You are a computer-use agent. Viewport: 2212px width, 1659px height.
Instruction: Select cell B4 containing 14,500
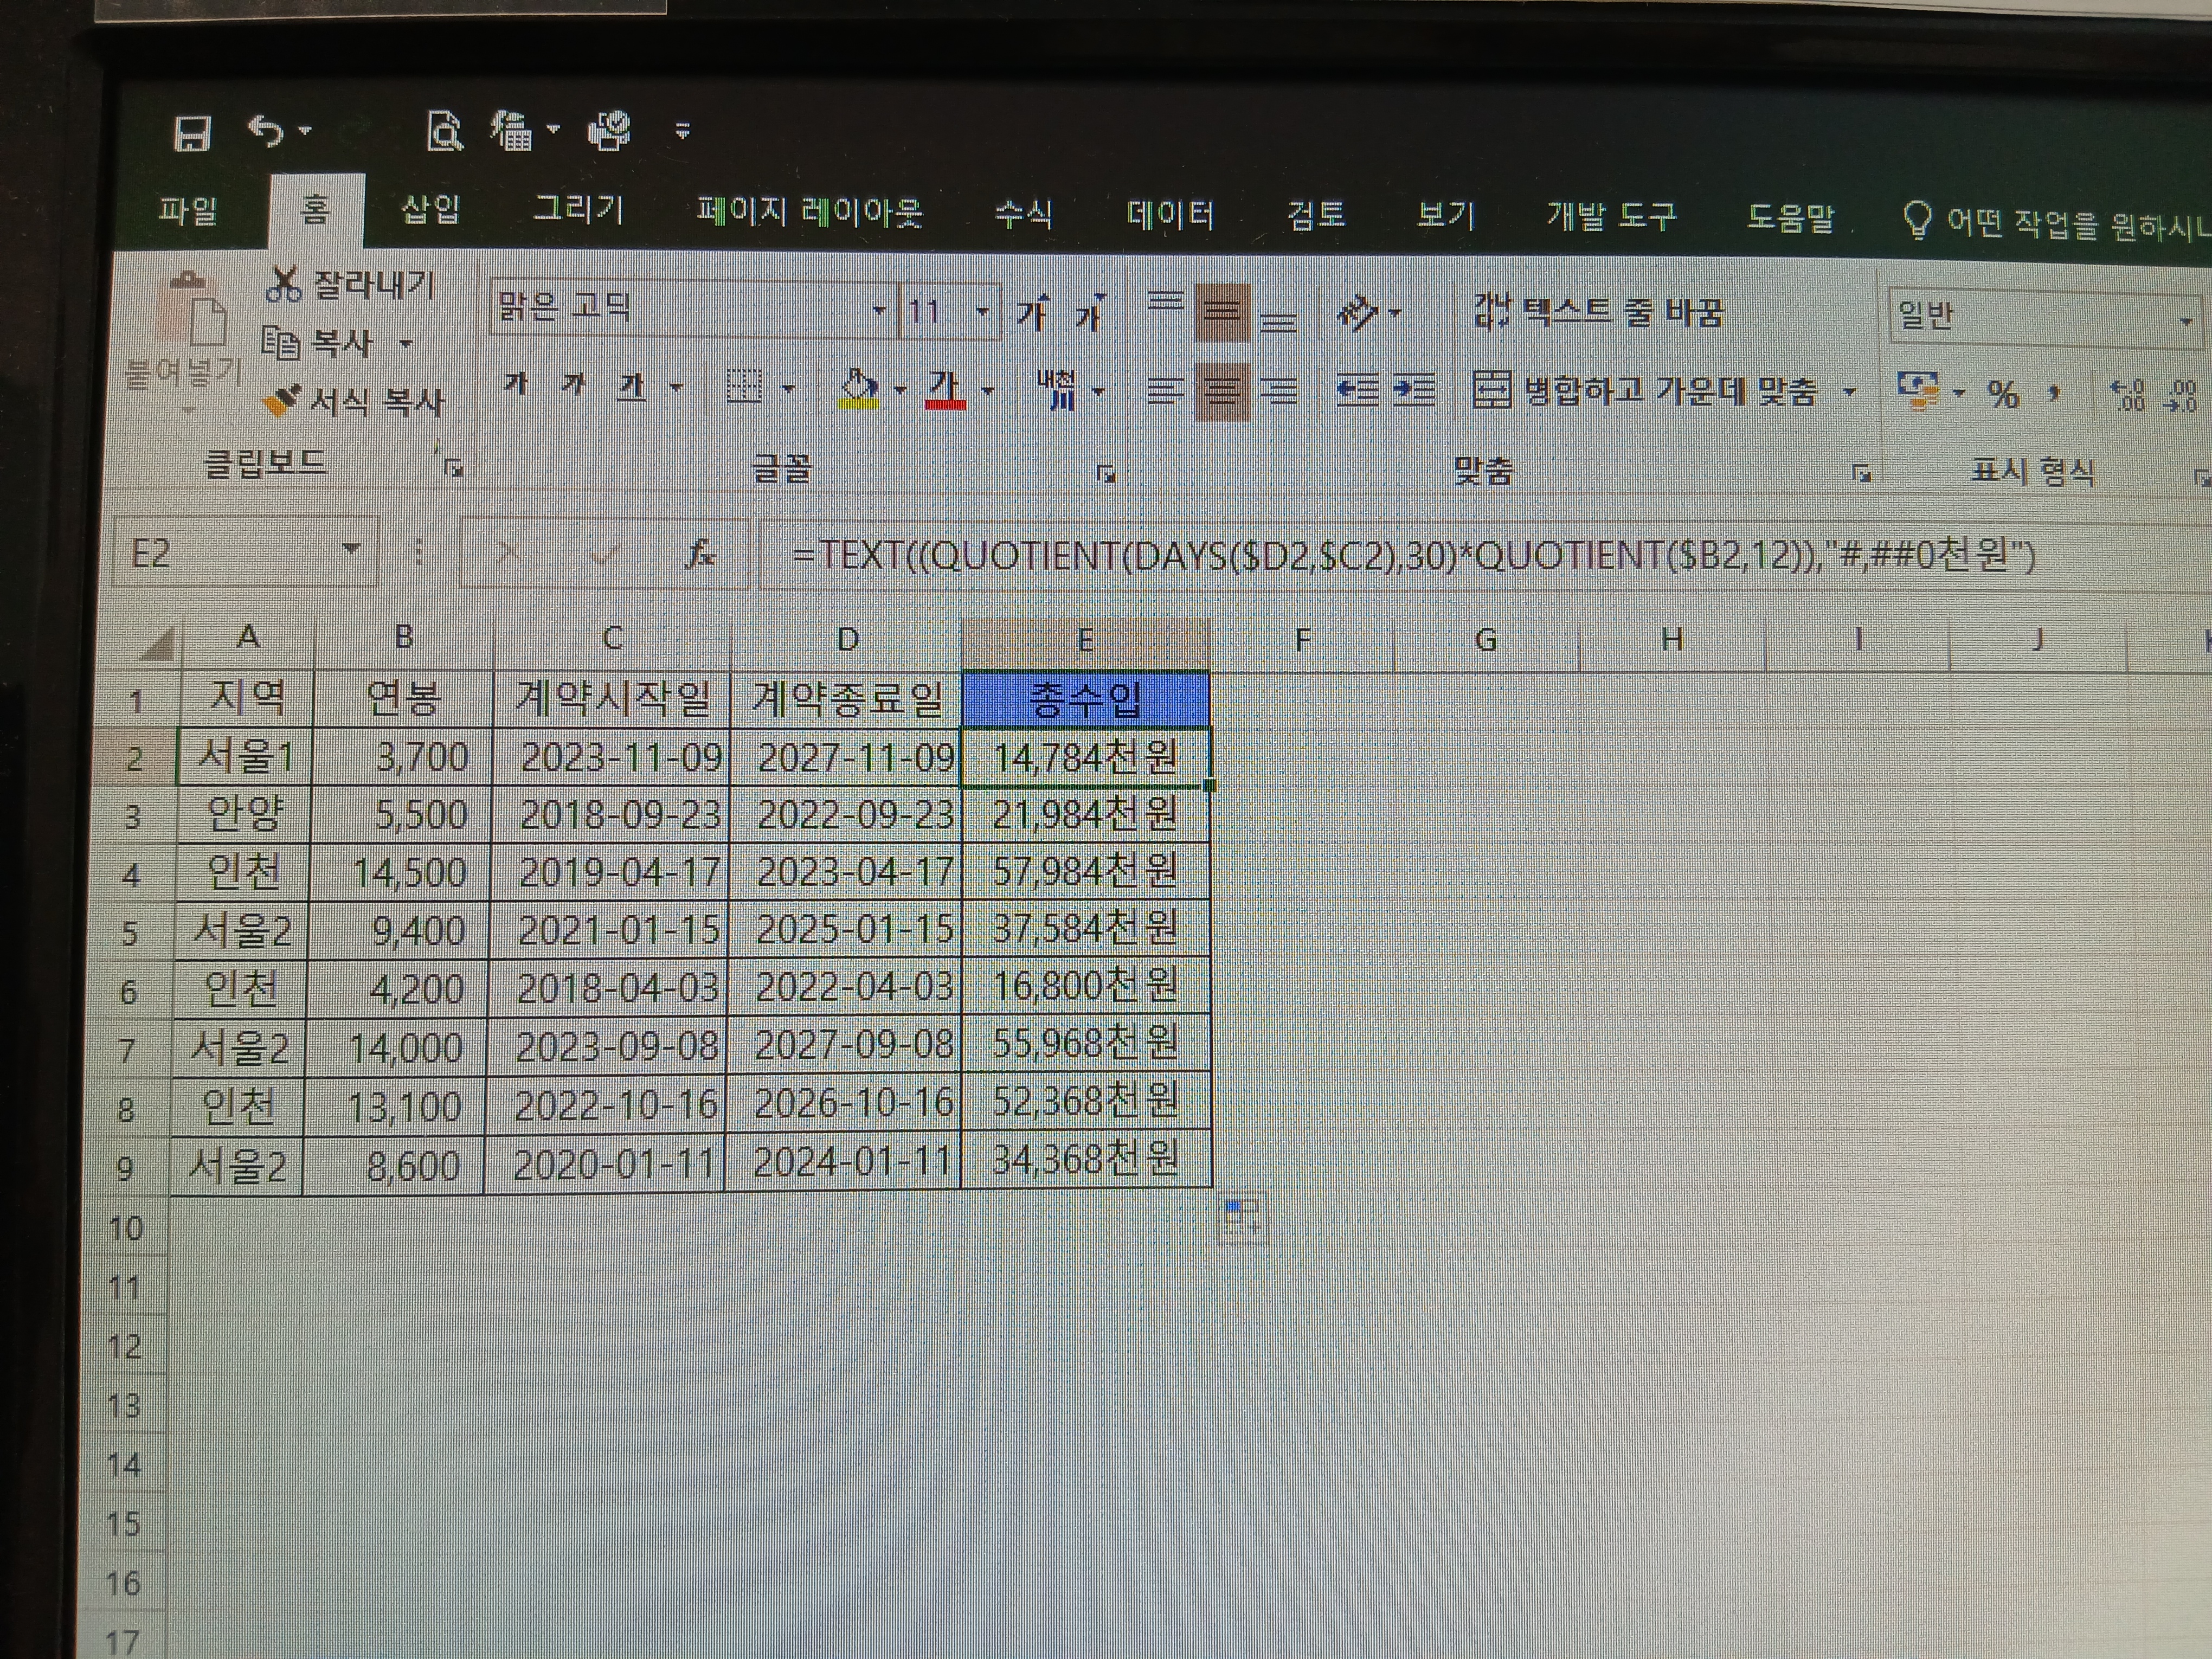pyautogui.click(x=405, y=873)
